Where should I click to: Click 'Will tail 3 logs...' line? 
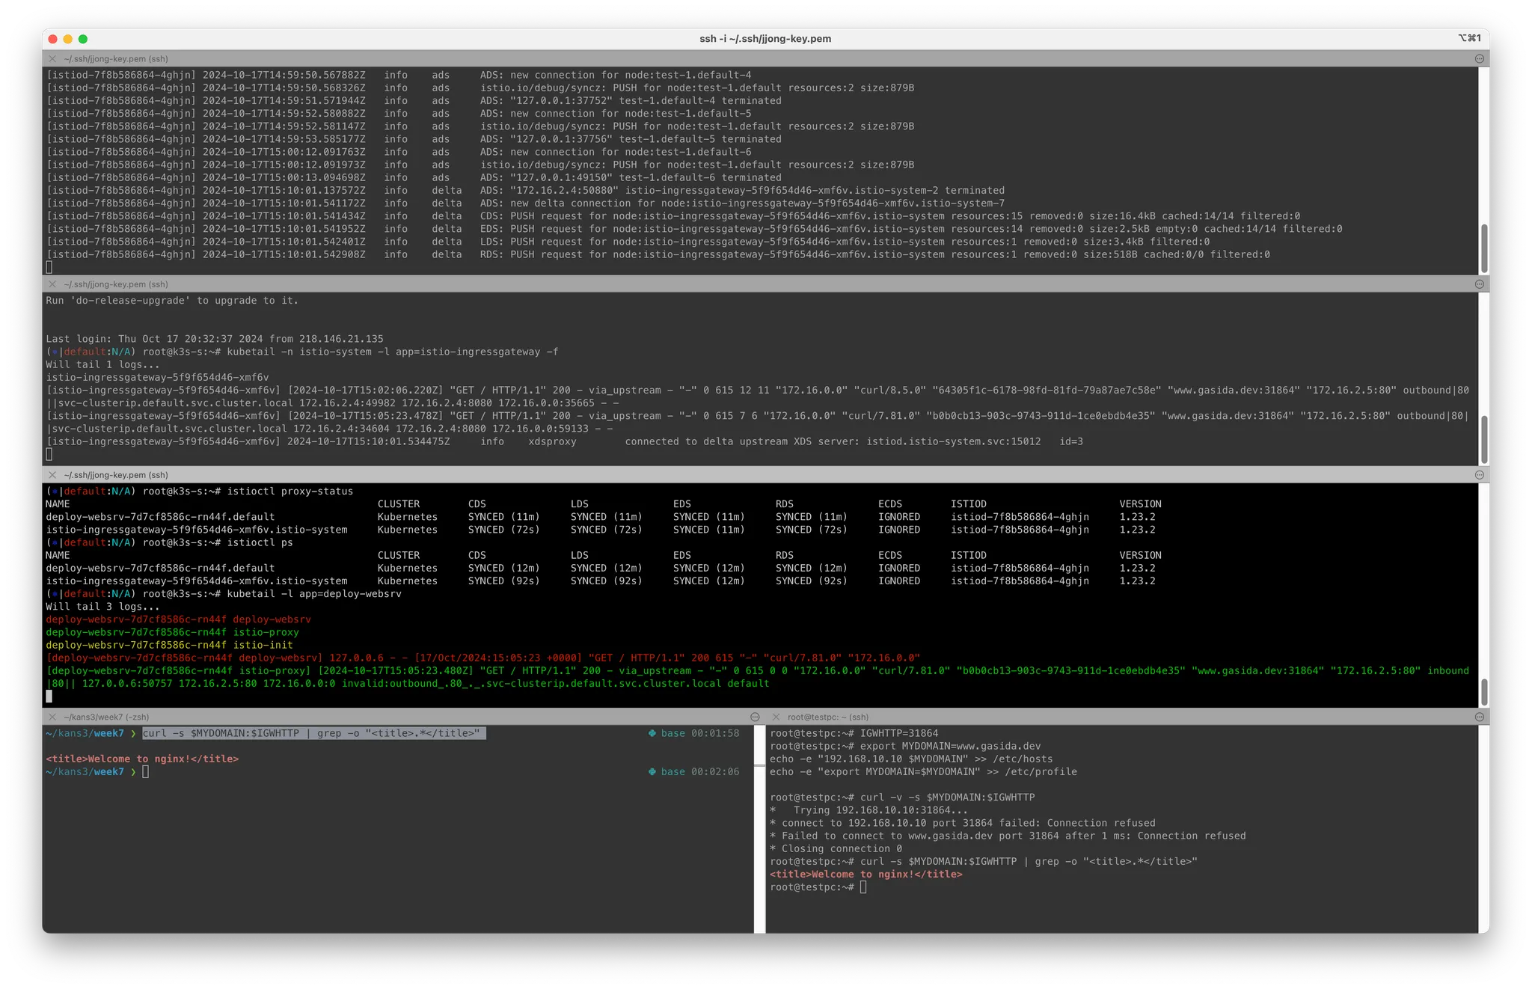102,607
